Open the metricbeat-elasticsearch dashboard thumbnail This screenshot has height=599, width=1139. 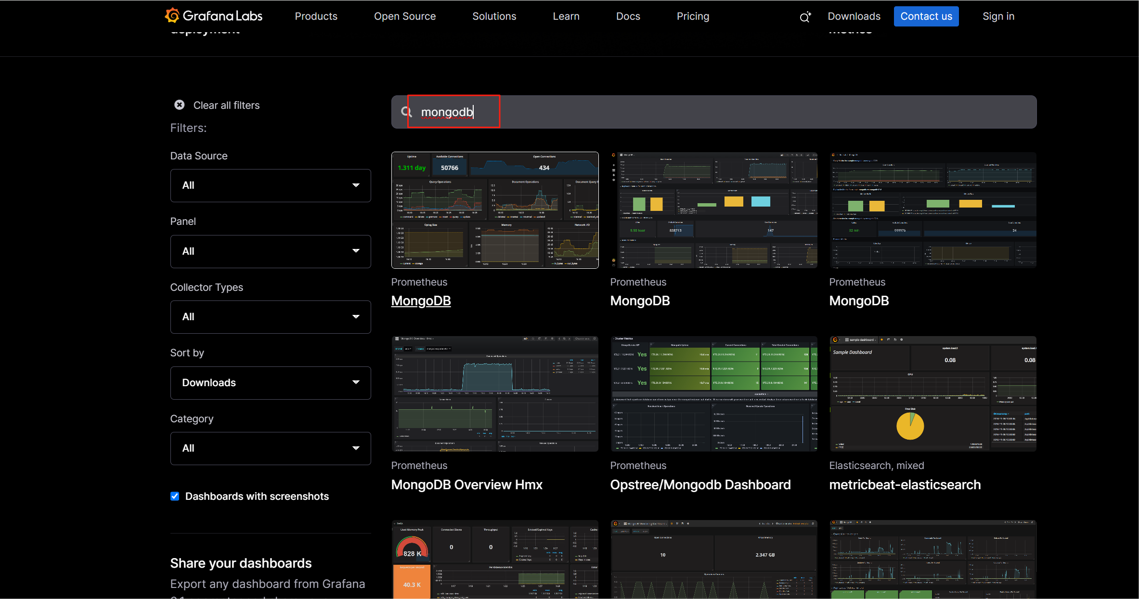pos(932,393)
